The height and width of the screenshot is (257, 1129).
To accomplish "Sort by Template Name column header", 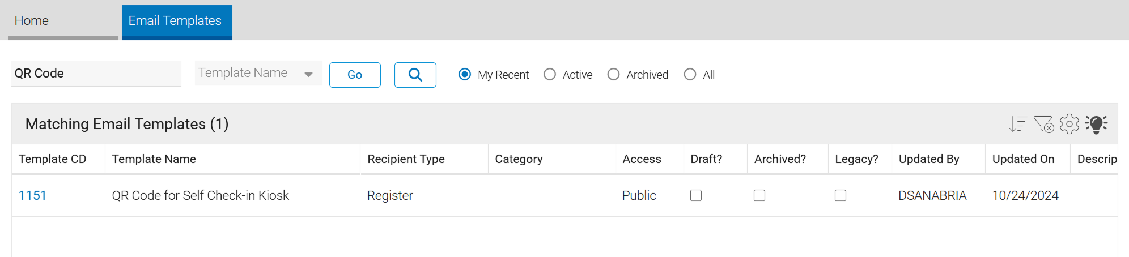I will pos(154,159).
